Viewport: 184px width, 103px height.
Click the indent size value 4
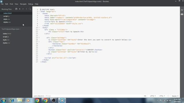(x=178, y=96)
